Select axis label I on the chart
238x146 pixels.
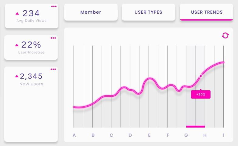coord(224,135)
